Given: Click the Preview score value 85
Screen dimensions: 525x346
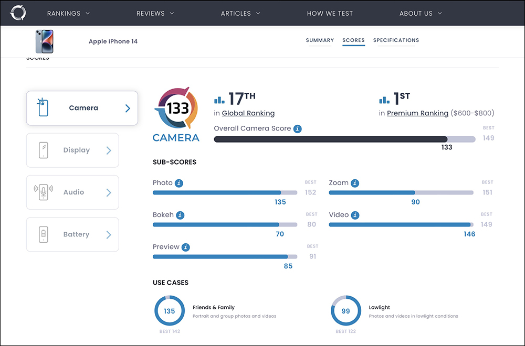Looking at the screenshot, I should click(x=288, y=266).
